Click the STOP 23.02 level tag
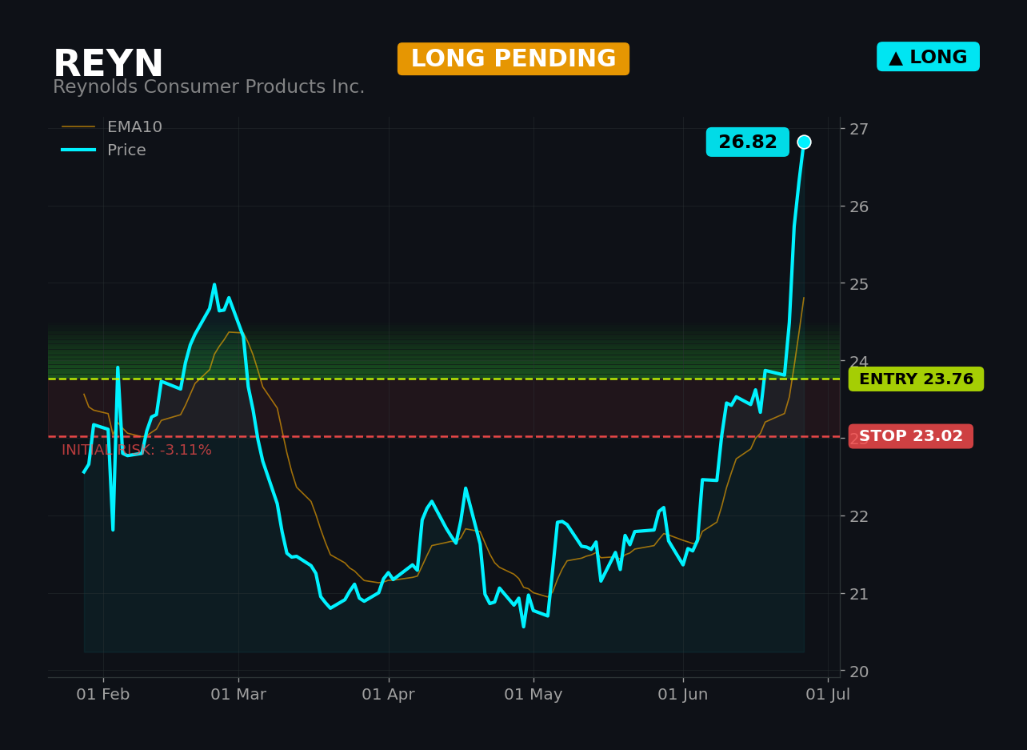Viewport: 1027px width, 750px height. [x=911, y=436]
